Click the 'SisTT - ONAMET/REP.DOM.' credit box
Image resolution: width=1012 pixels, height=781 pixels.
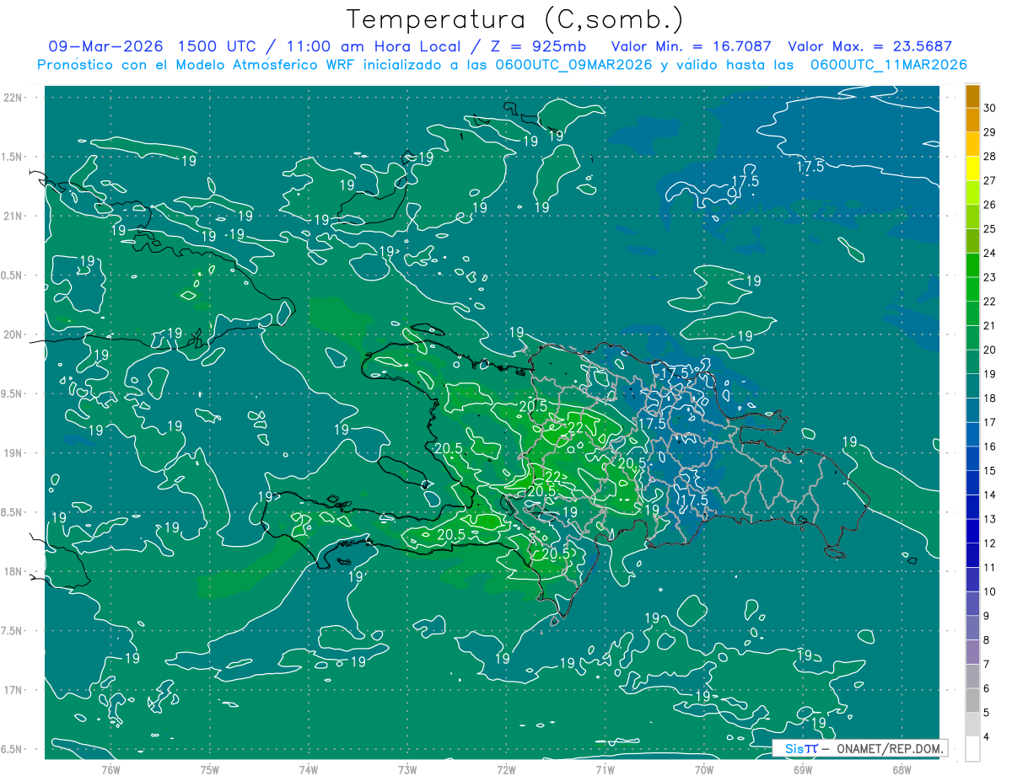pyautogui.click(x=860, y=748)
